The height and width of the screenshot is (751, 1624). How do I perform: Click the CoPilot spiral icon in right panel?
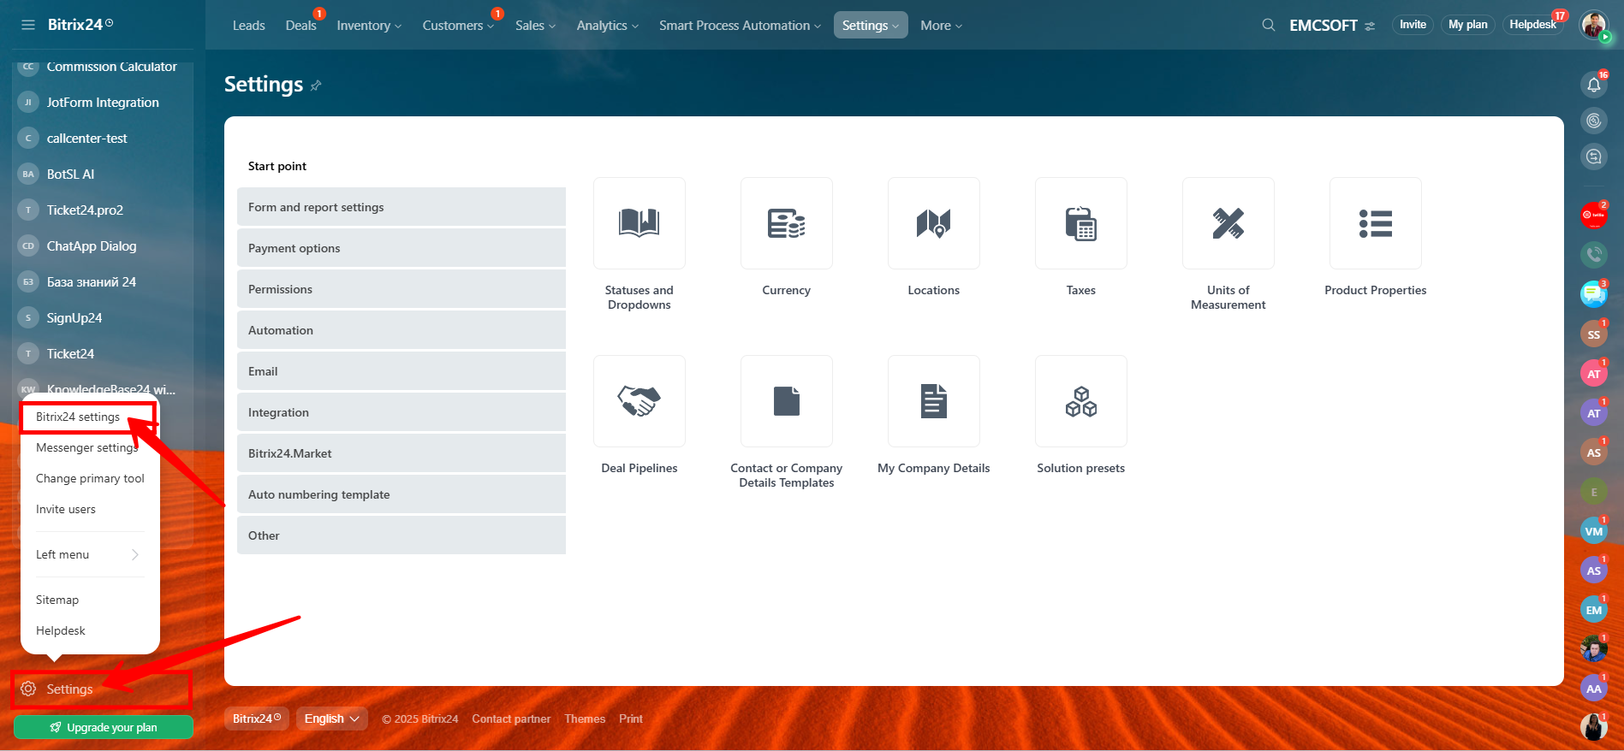point(1594,121)
